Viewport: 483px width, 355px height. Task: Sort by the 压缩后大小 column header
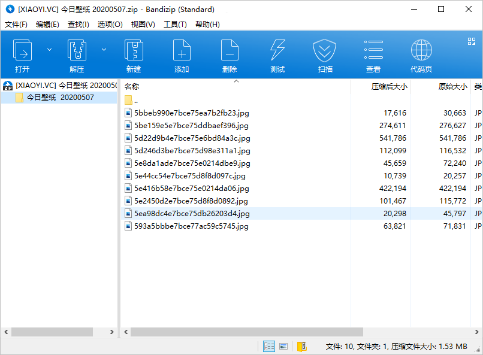[x=389, y=87]
